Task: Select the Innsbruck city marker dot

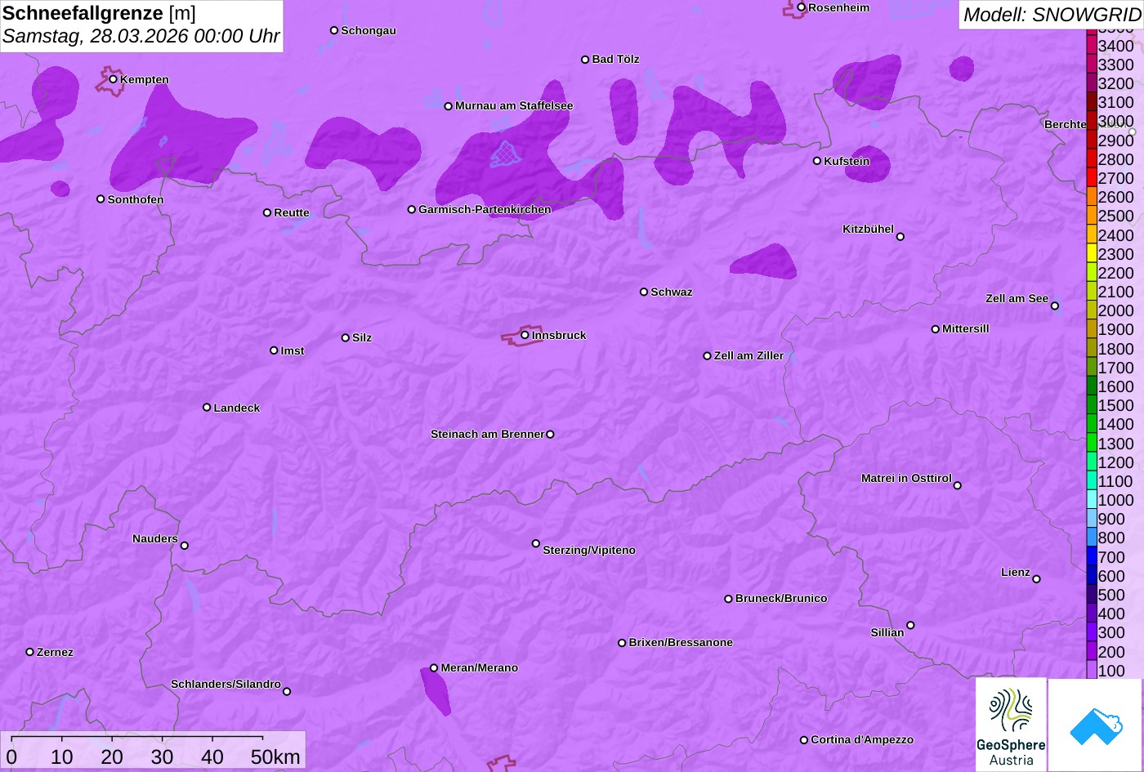Action: coord(525,335)
